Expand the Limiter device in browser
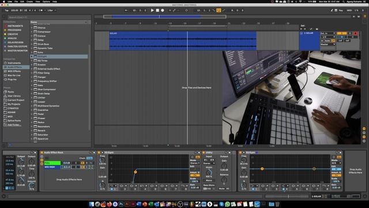The image size is (369, 208). 32,98
